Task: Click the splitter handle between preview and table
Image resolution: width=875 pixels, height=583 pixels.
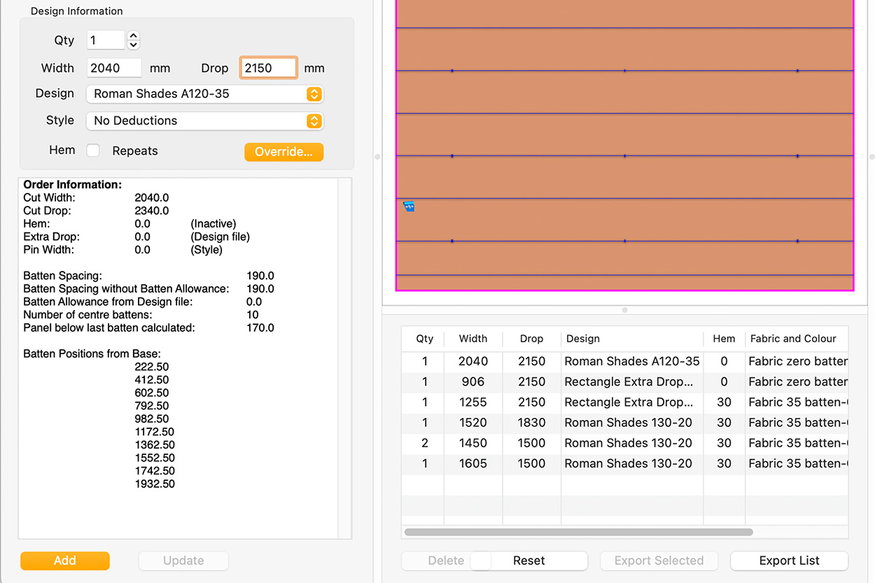Action: pyautogui.click(x=624, y=310)
